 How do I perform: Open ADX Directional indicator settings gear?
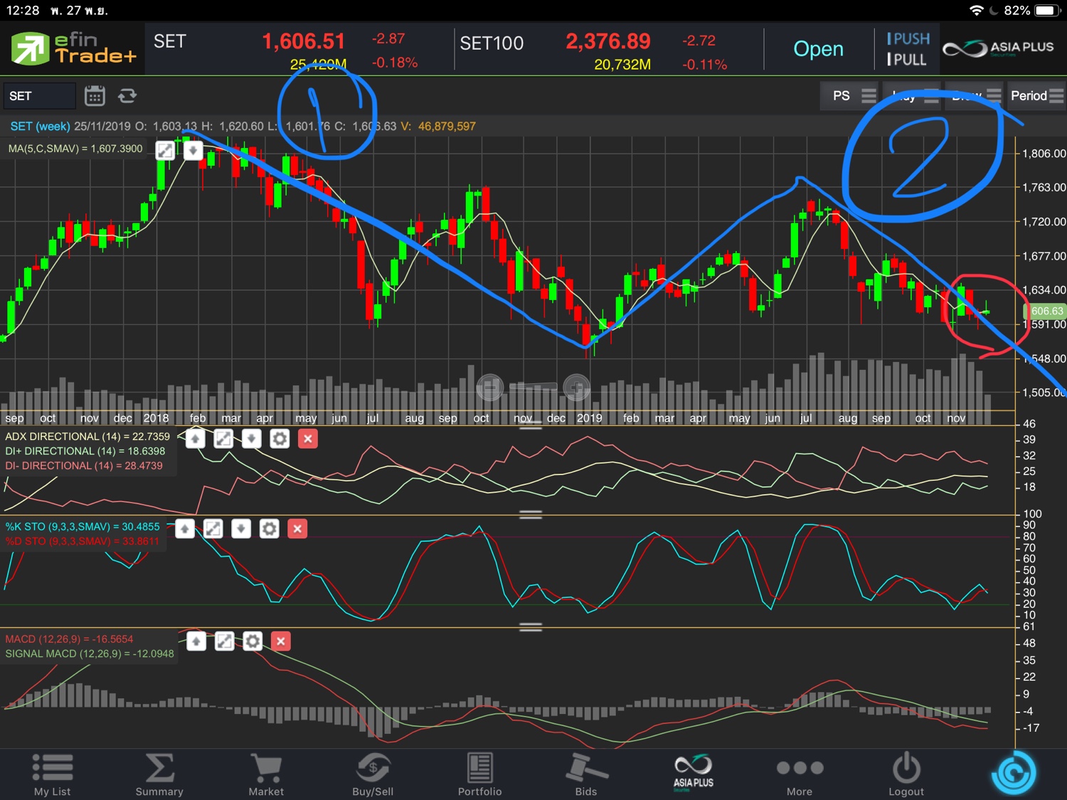[x=280, y=439]
